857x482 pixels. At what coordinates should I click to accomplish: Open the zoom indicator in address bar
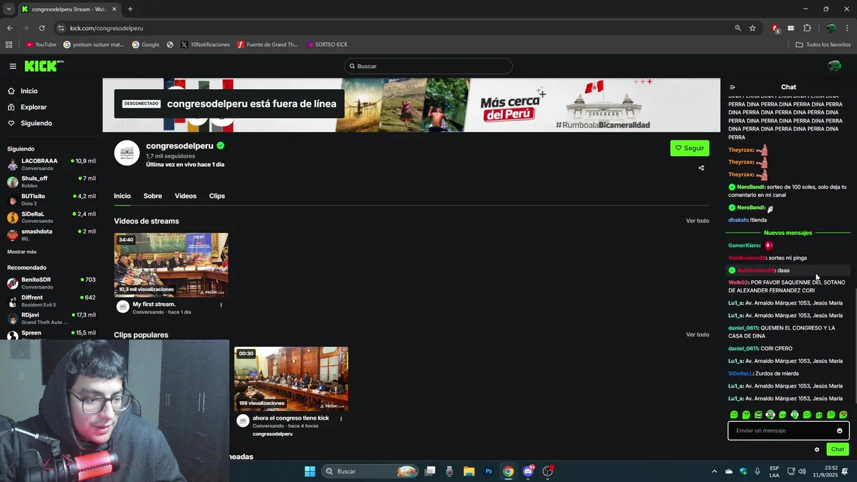point(738,28)
